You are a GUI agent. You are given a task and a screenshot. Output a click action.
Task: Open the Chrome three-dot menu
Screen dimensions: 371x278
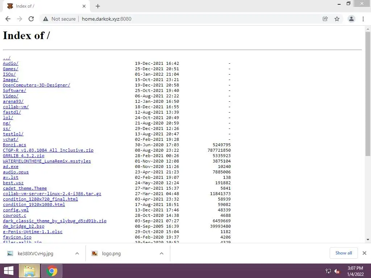point(363,19)
